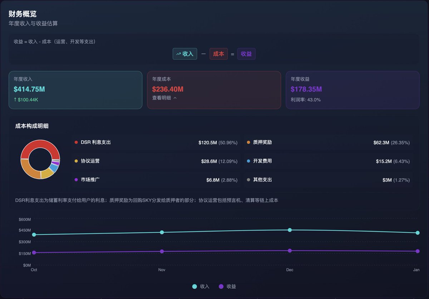Open the 年度成本 card
This screenshot has height=299, width=429.
[214, 90]
